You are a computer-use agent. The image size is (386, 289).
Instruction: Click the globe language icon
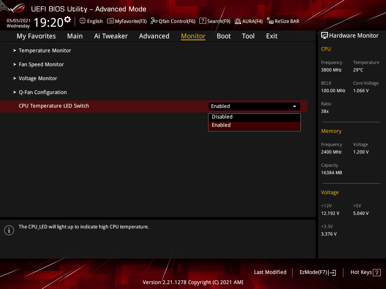pyautogui.click(x=83, y=21)
